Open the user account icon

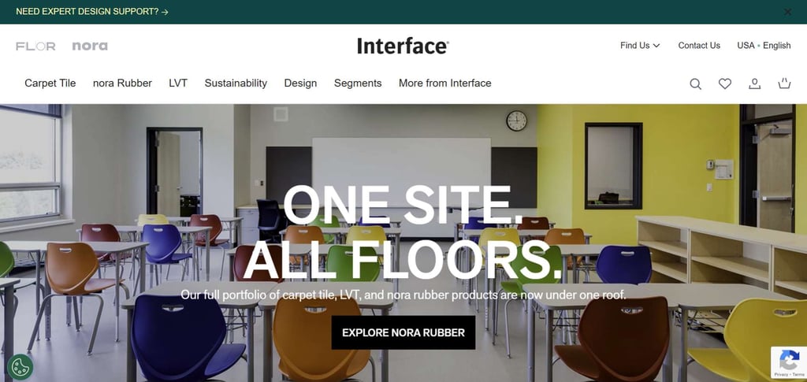click(754, 83)
